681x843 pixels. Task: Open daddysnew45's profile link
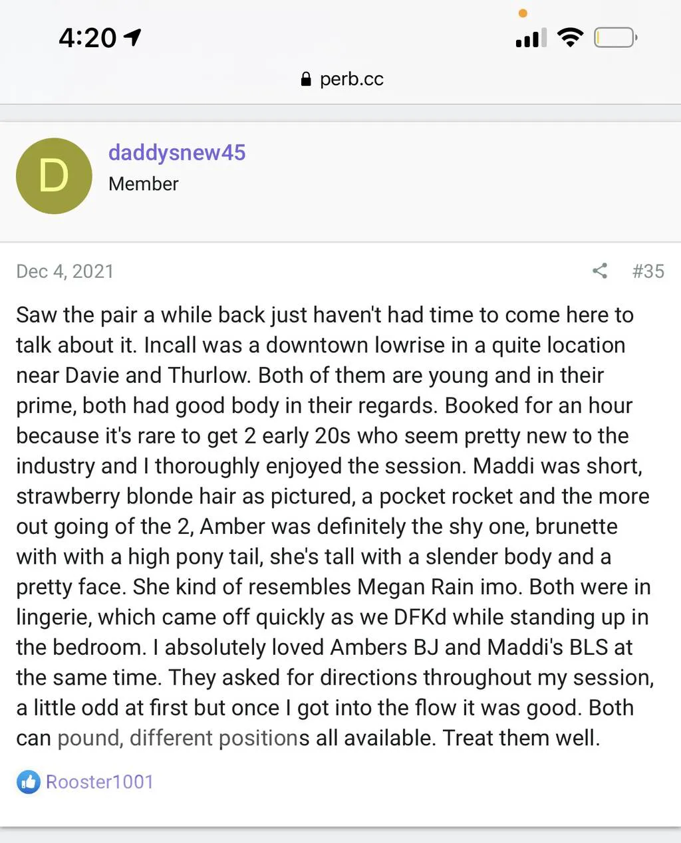[177, 153]
